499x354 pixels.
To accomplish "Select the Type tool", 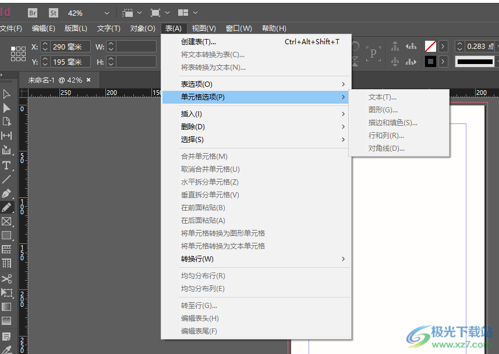I will 8,165.
